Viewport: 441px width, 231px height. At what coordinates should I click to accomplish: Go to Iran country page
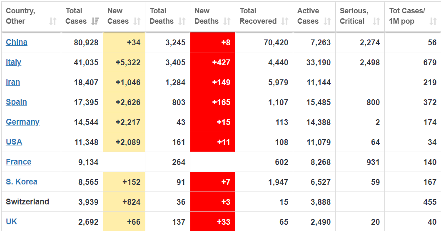pyautogui.click(x=13, y=82)
